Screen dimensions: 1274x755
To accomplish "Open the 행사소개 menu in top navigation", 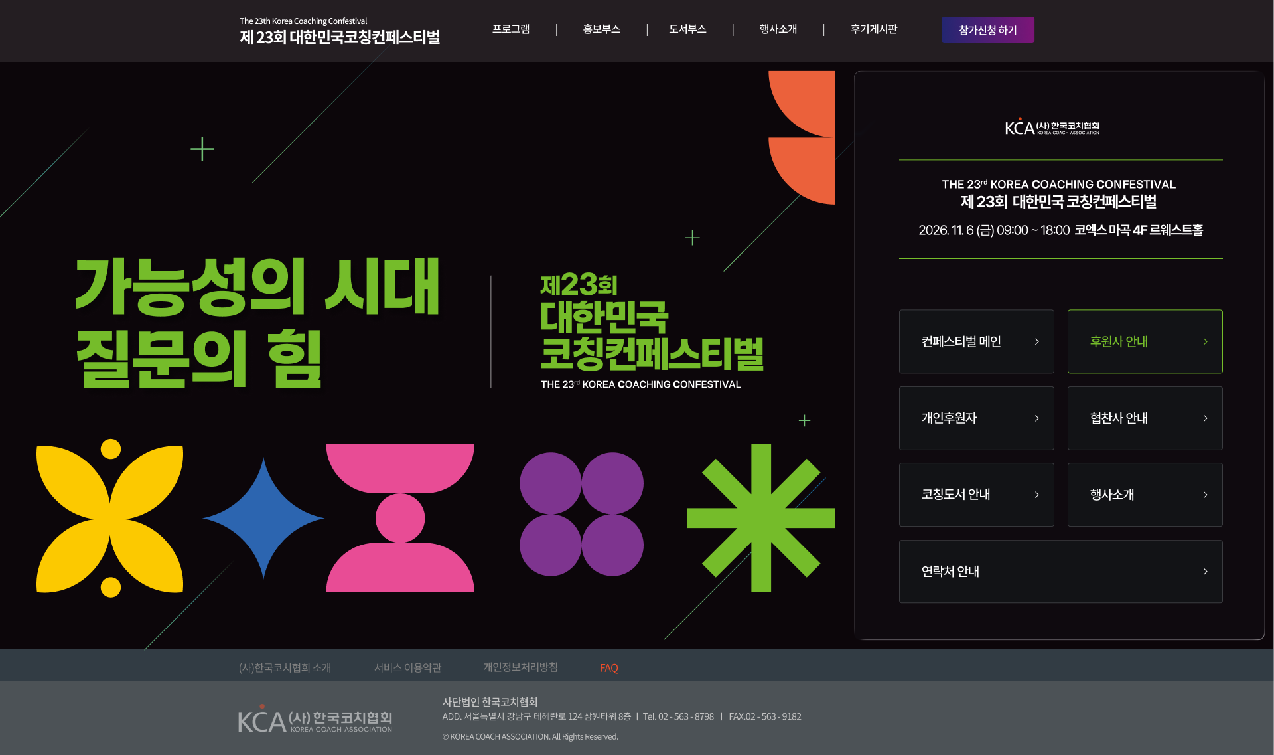I will click(x=778, y=29).
